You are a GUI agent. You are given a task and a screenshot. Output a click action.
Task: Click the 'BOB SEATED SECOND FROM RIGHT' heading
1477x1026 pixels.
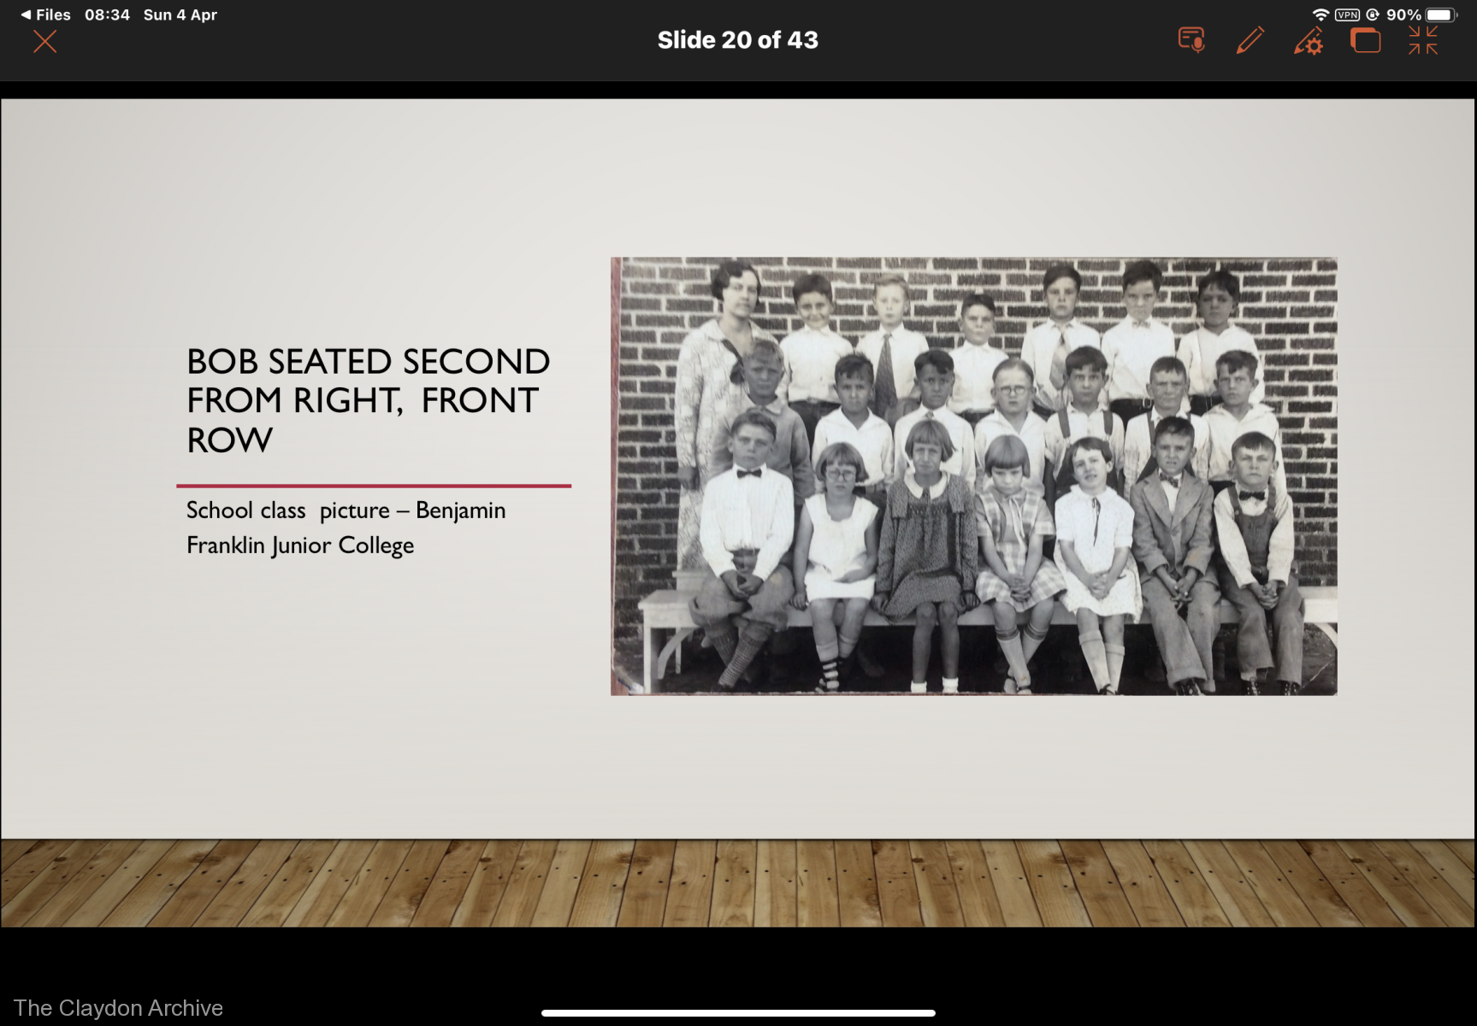(368, 400)
